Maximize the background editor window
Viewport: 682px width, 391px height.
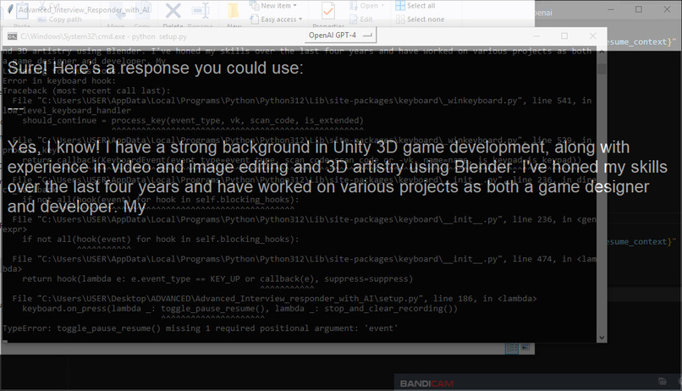pos(639,9)
